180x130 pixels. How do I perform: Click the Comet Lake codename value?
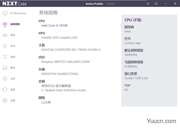pyautogui.click(x=133, y=43)
